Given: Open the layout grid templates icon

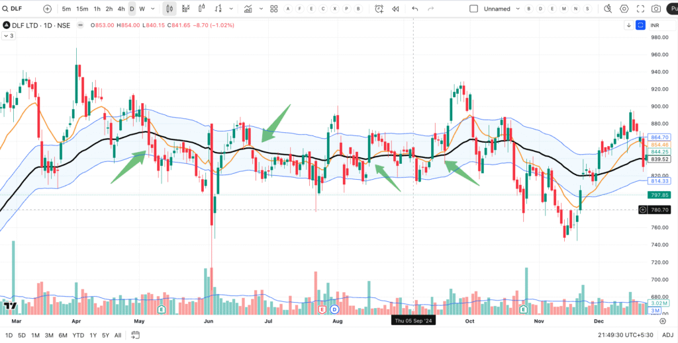Looking at the screenshot, I should pyautogui.click(x=272, y=9).
